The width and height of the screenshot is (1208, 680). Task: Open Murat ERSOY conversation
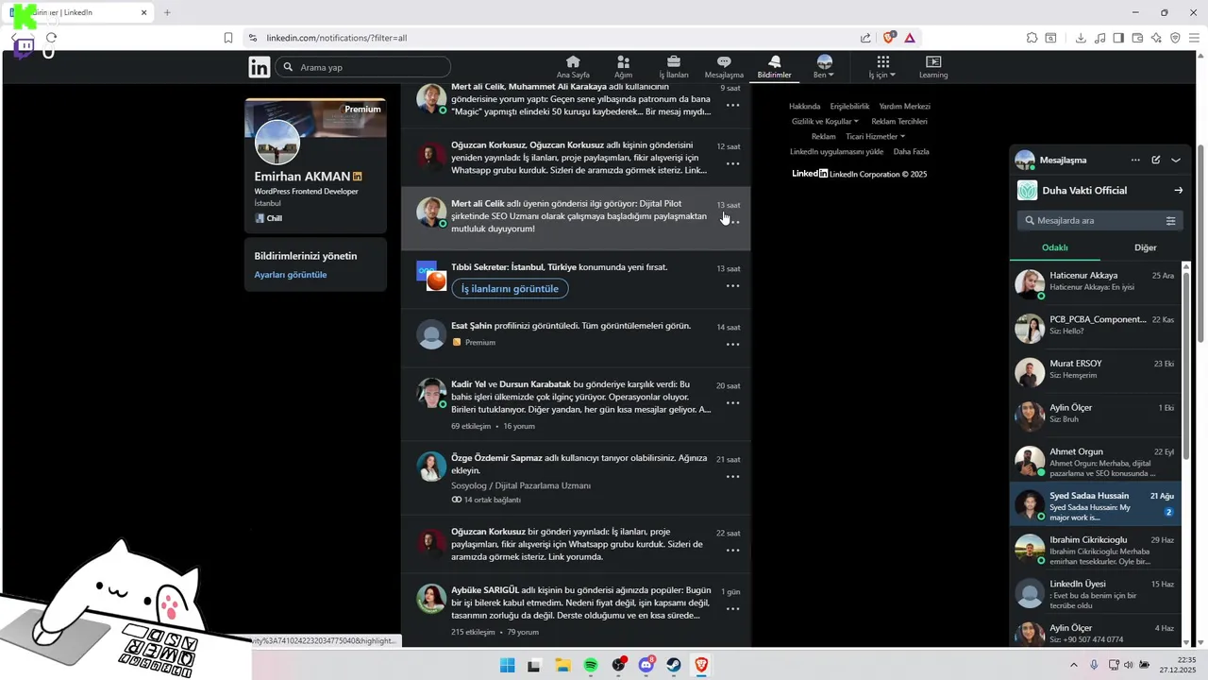(x=1096, y=370)
